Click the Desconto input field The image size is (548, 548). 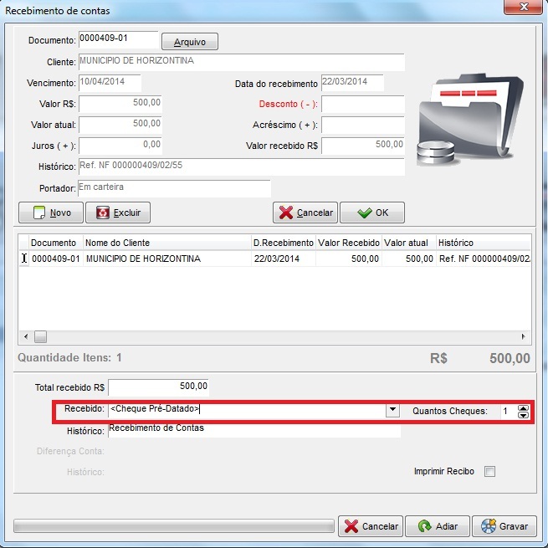click(x=362, y=105)
